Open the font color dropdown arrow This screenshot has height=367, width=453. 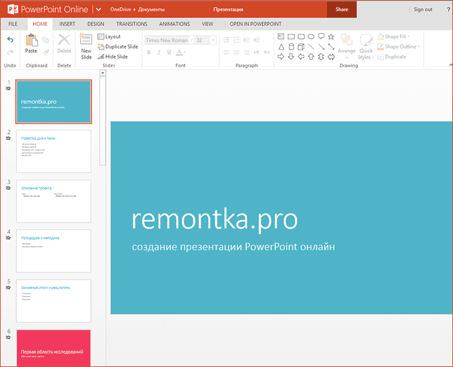click(x=185, y=52)
